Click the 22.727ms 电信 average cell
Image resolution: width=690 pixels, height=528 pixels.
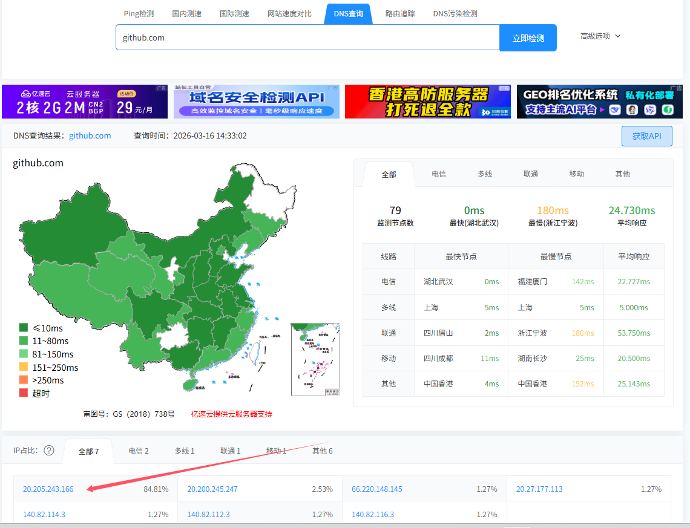(634, 281)
